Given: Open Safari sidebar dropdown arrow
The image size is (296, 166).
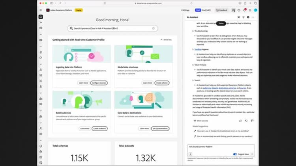Looking at the screenshot, I should (x=56, y=3).
